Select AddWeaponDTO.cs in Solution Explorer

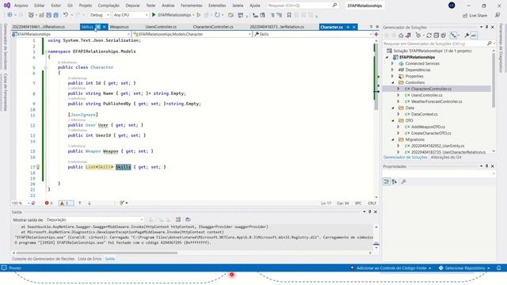tap(428, 127)
